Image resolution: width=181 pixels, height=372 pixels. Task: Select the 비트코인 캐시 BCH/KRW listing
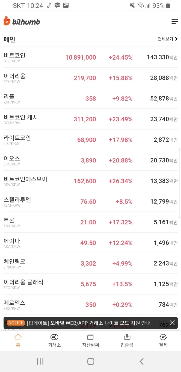pos(90,119)
